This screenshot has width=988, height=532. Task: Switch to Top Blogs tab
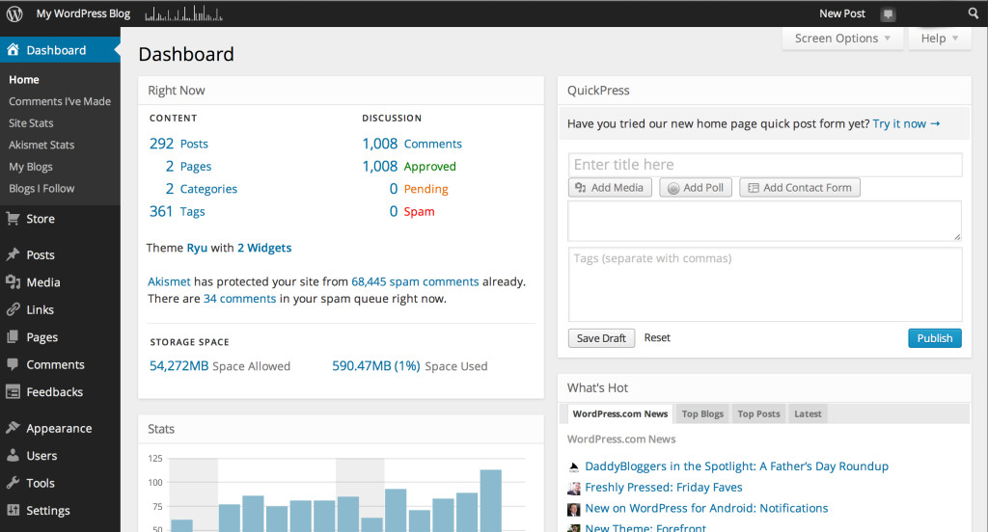coord(702,413)
